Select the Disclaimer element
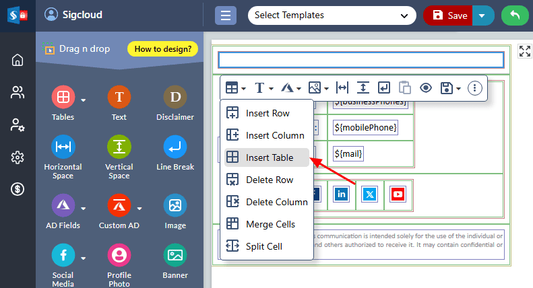Viewport: 533px width, 288px height. click(175, 103)
